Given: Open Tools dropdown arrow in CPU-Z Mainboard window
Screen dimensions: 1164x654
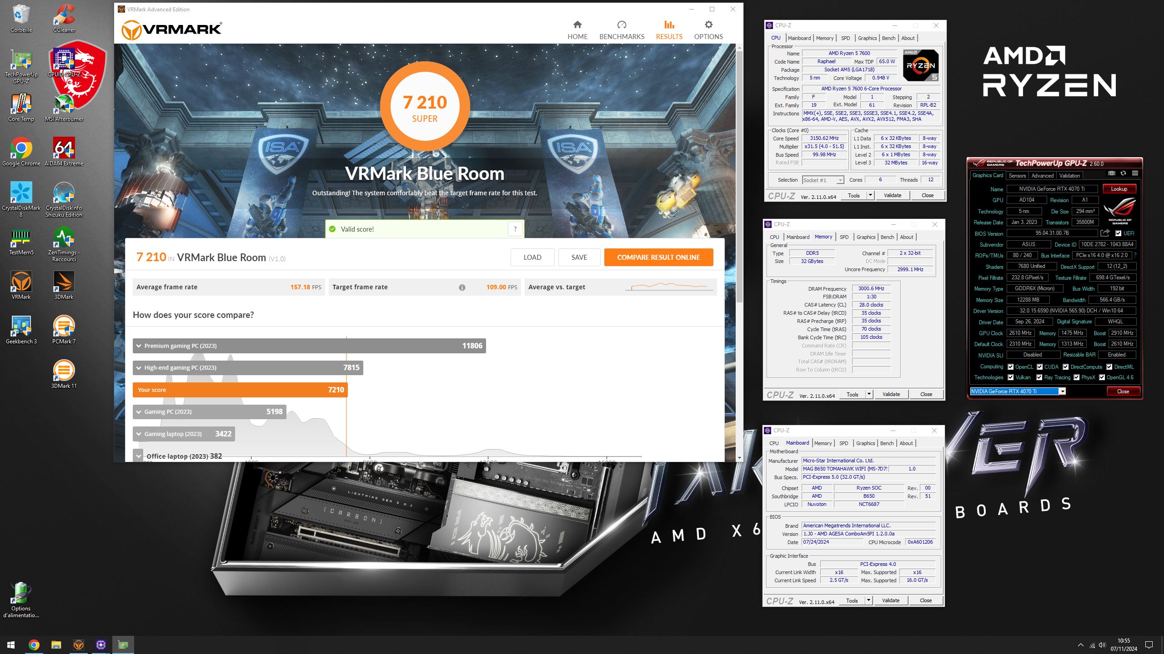Looking at the screenshot, I should point(868,600).
